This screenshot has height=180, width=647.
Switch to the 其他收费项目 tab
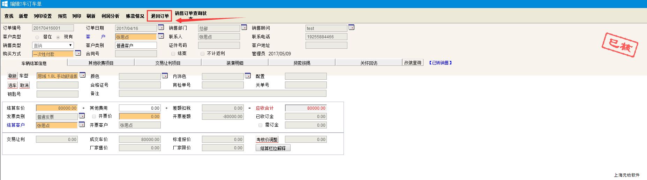[101, 63]
